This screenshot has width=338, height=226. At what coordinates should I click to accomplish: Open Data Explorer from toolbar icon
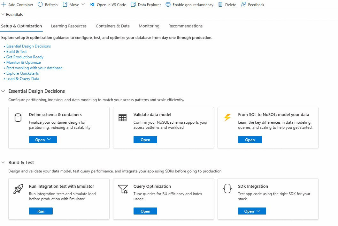tap(133, 4)
